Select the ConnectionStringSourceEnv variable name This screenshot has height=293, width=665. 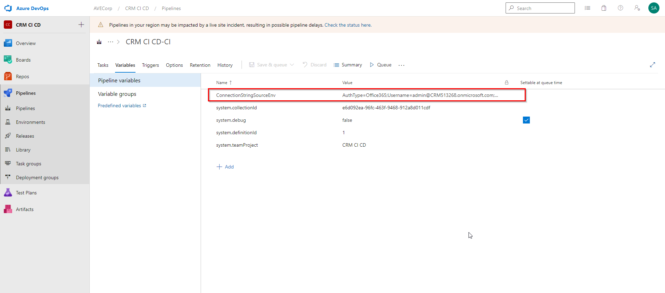[246, 95]
